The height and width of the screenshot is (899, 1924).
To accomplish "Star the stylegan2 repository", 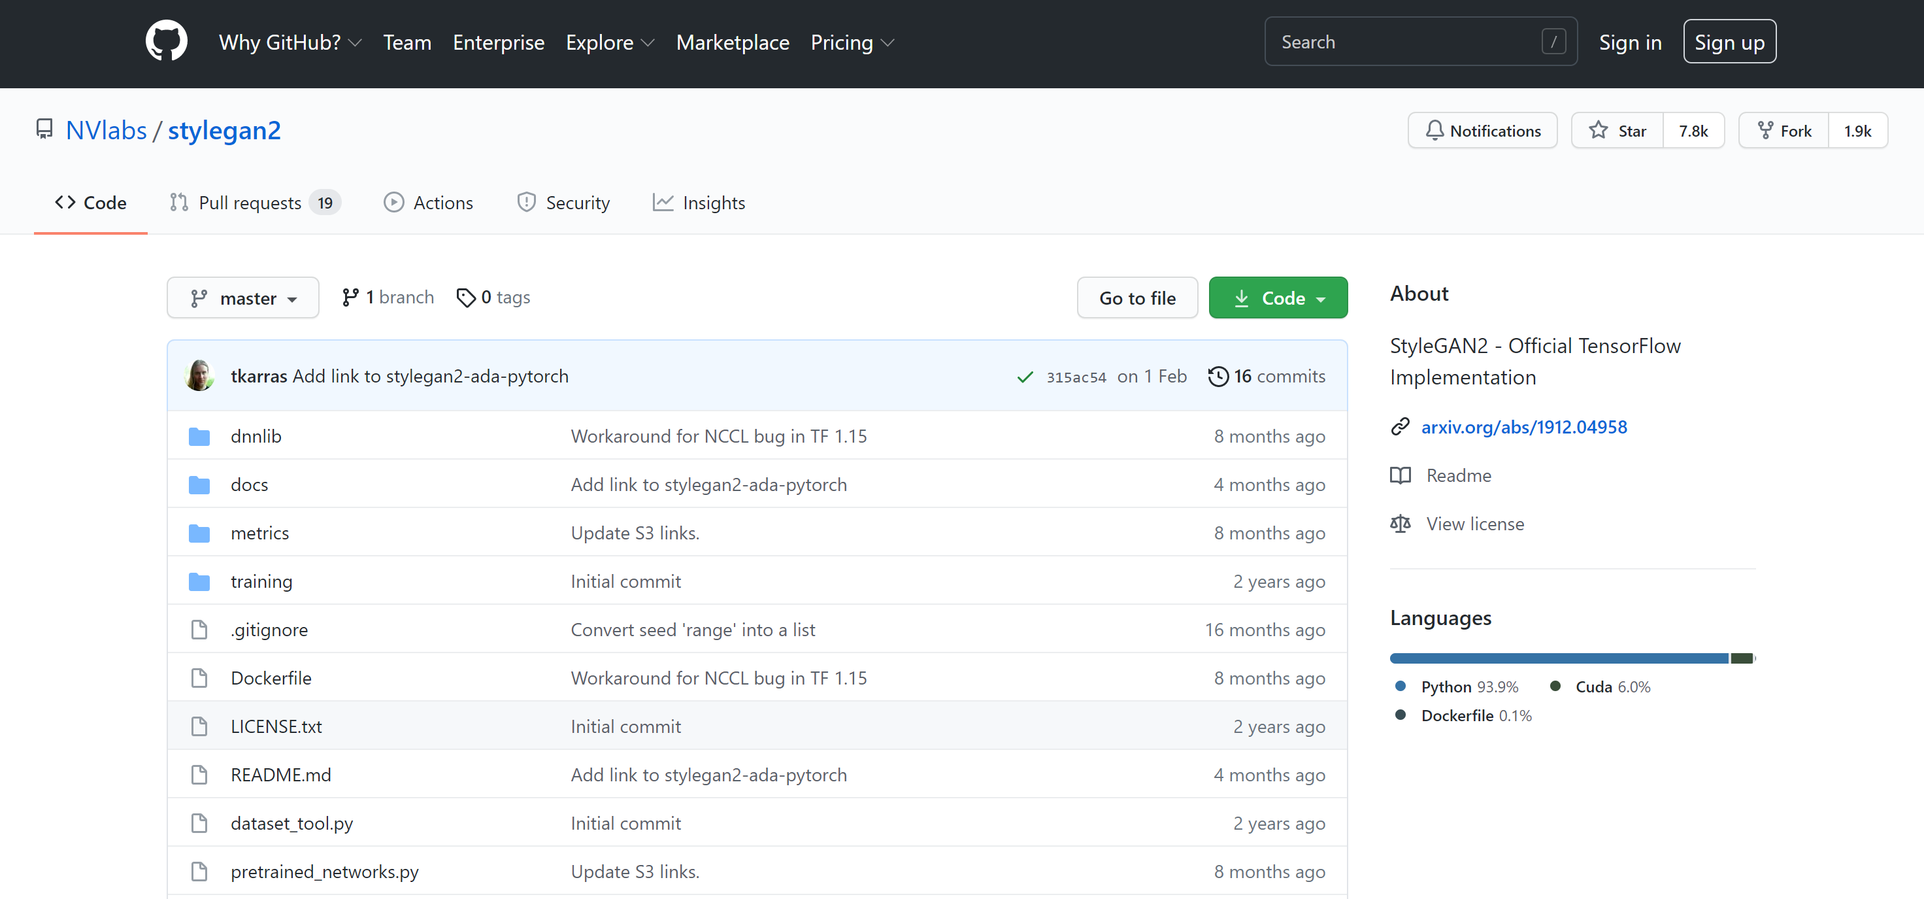I will pyautogui.click(x=1617, y=131).
